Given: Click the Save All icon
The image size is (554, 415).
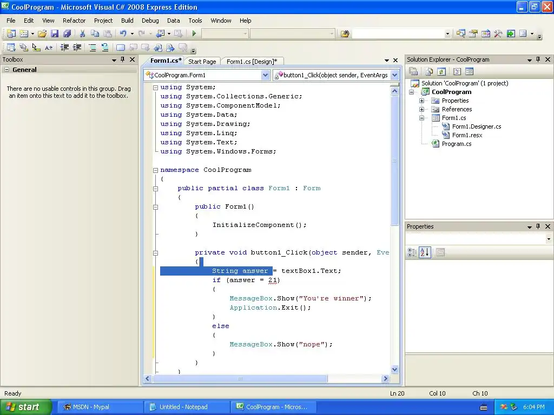Looking at the screenshot, I should pos(67,34).
